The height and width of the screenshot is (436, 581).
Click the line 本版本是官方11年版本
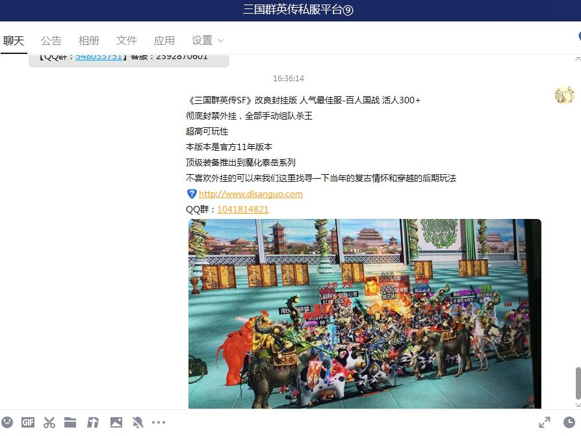[x=229, y=147]
